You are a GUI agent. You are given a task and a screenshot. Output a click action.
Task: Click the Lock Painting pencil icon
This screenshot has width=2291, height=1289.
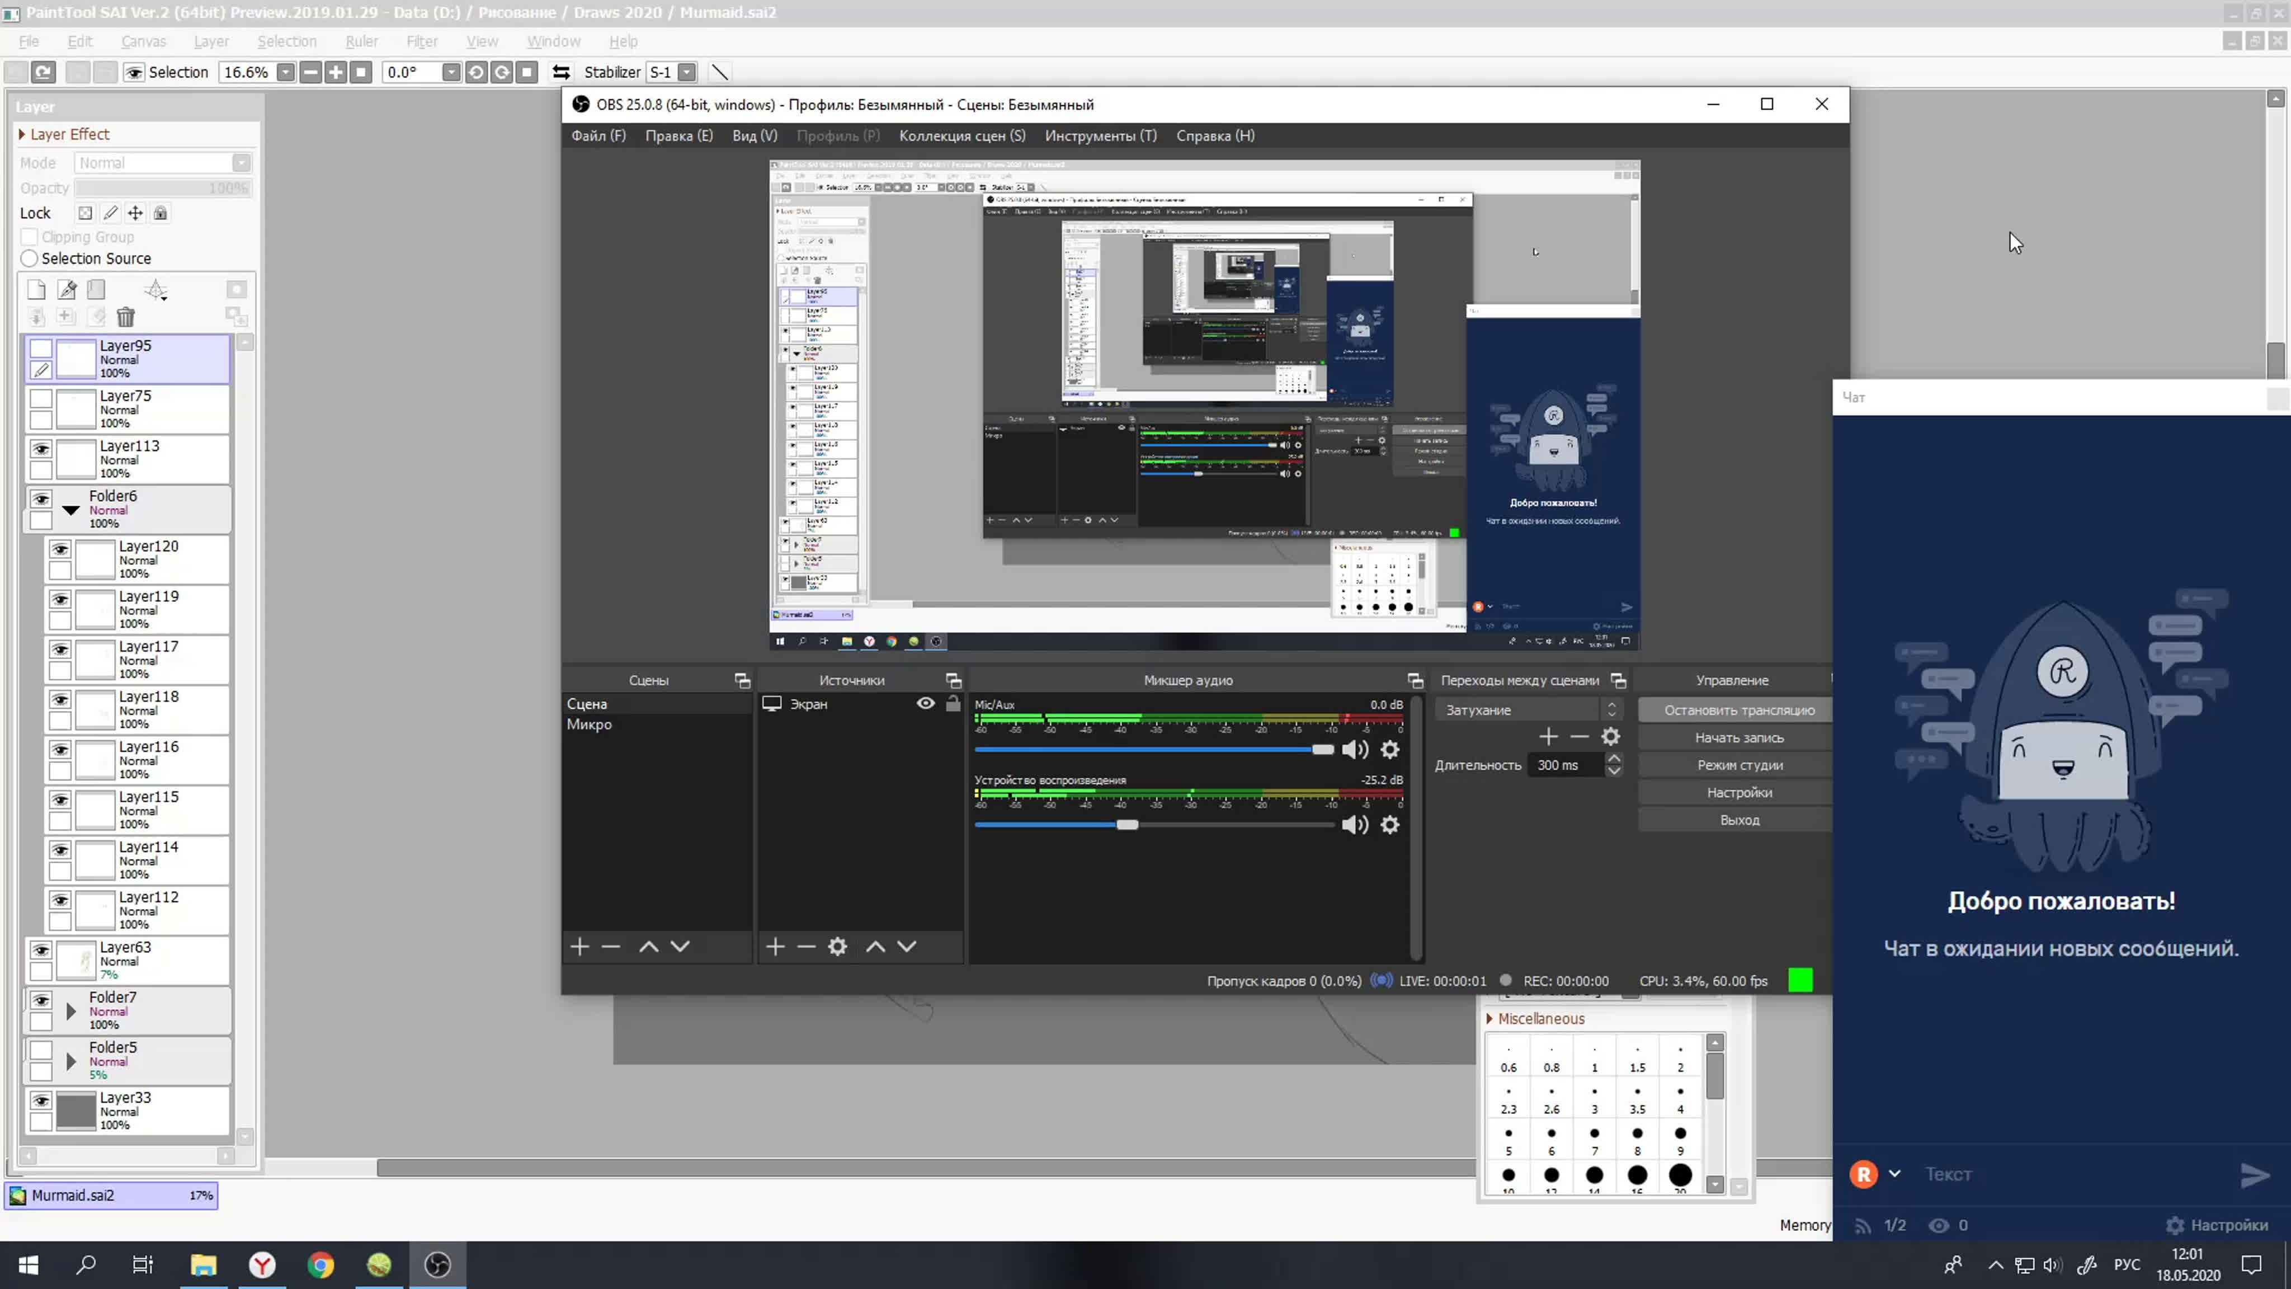tap(110, 213)
